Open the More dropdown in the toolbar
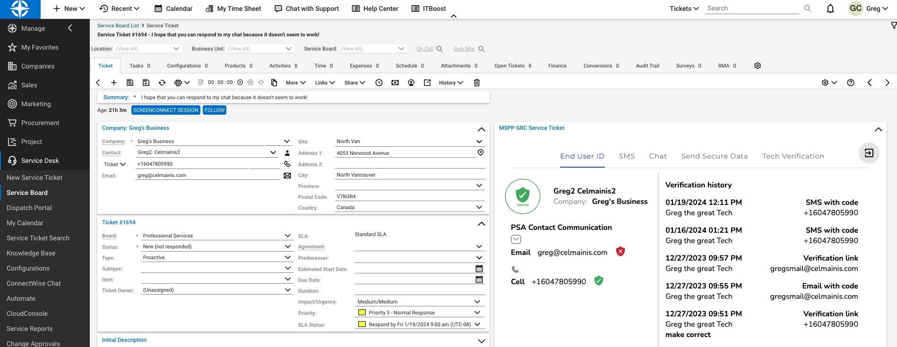The width and height of the screenshot is (897, 347). click(295, 83)
